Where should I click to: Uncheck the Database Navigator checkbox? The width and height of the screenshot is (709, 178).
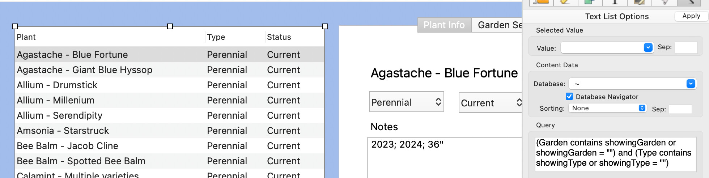coord(569,97)
